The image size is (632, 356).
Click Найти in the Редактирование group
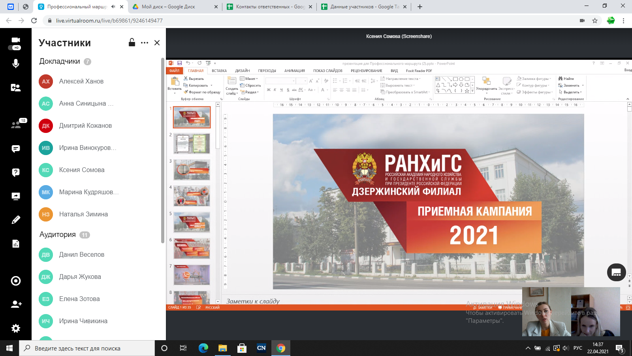(566, 79)
